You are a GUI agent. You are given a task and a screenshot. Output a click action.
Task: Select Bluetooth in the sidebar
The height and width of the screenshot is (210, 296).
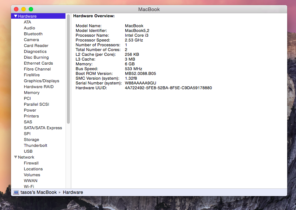(33, 34)
